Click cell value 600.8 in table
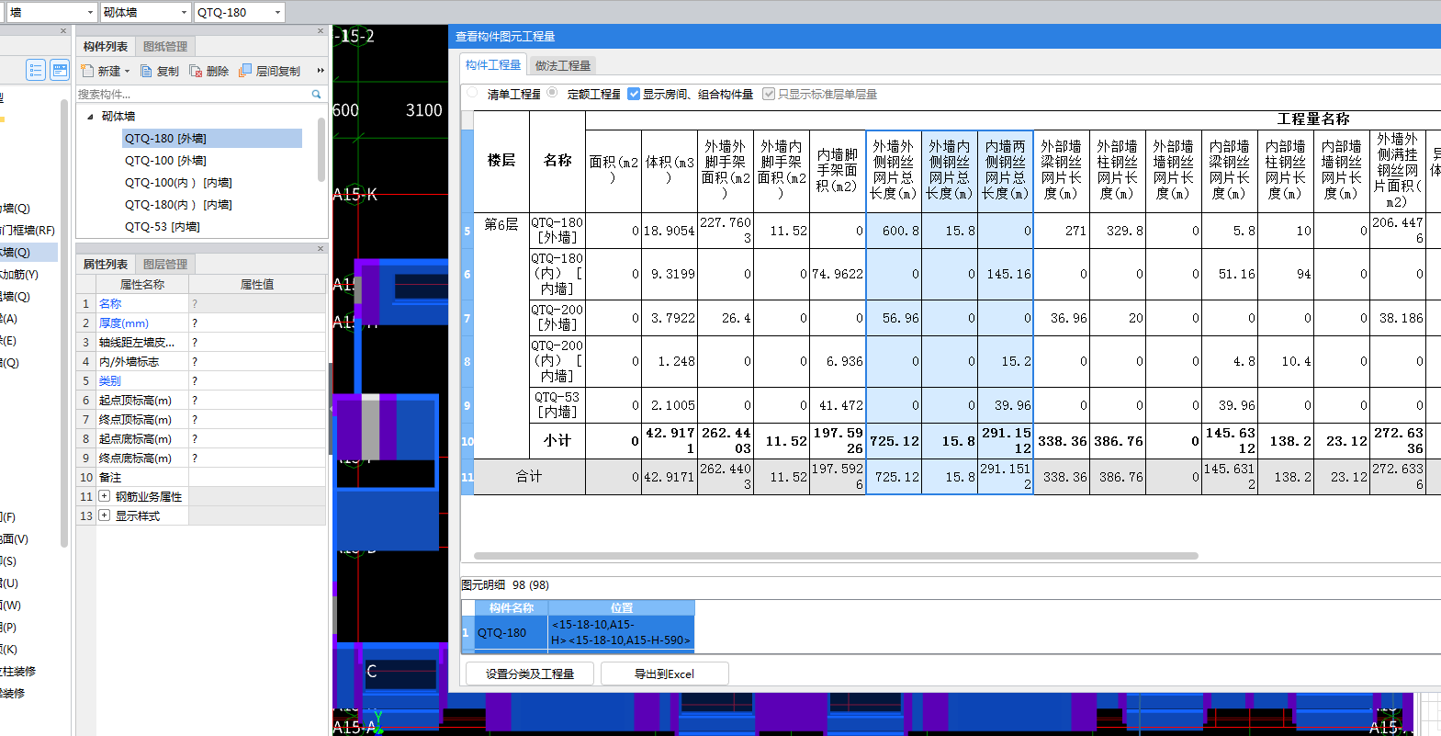The height and width of the screenshot is (736, 1441). [894, 231]
